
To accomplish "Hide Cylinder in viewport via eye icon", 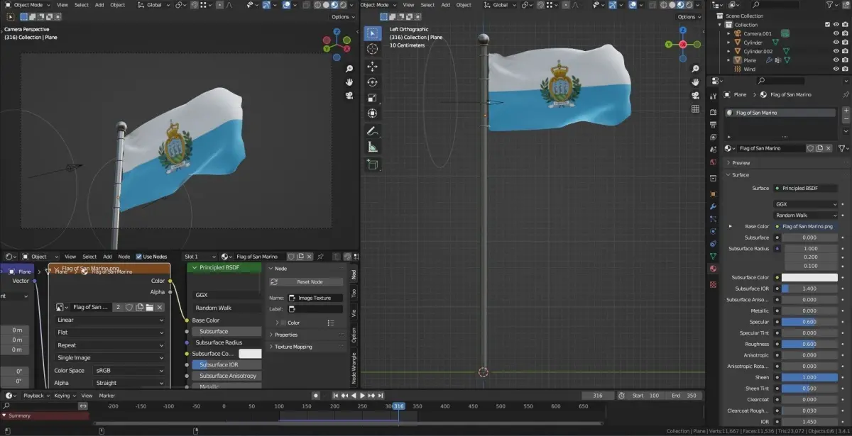I will (835, 43).
